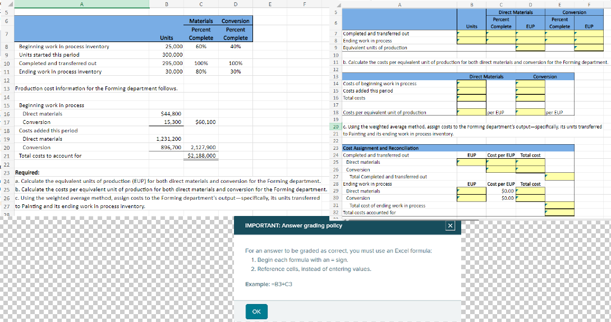Select row 8 header in left spreadsheet
This screenshot has height=322, width=611.
click(x=7, y=47)
